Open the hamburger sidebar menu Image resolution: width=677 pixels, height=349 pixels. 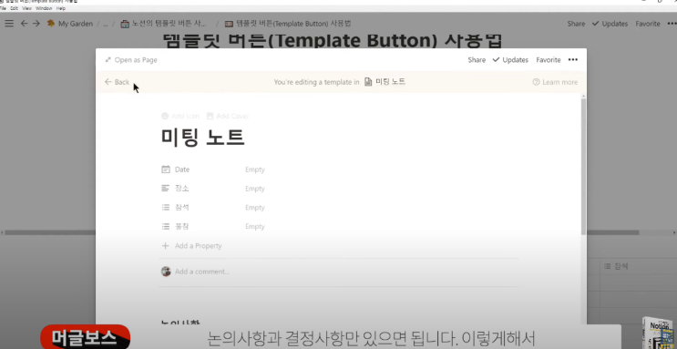9,24
